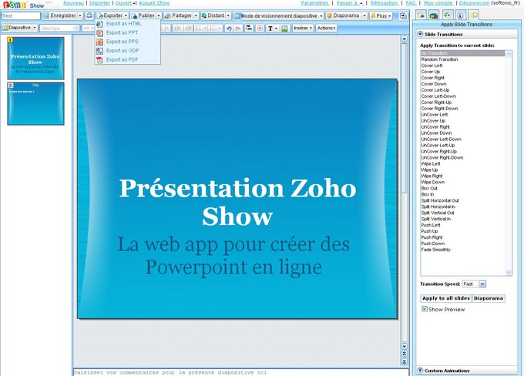Open the Insérer menu
Screen dimensions: 524x376
303,28
